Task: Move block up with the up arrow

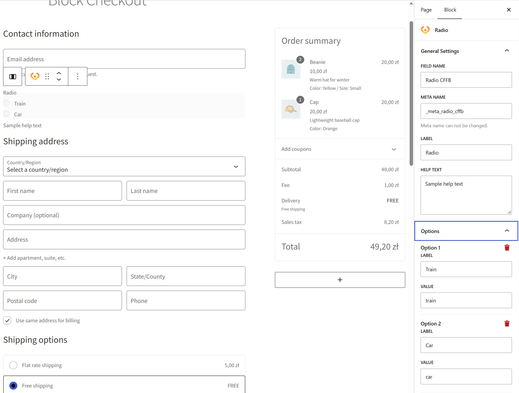Action: [59, 73]
